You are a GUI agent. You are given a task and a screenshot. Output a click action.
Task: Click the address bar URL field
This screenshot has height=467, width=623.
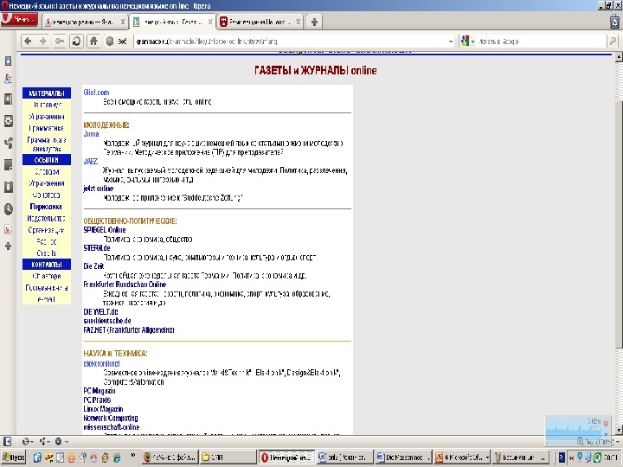click(290, 42)
